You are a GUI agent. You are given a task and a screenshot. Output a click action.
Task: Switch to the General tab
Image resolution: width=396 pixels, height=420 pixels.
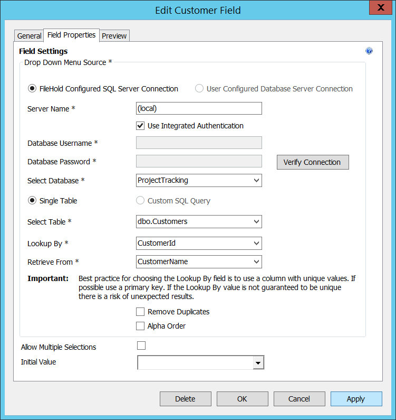pyautogui.click(x=29, y=36)
